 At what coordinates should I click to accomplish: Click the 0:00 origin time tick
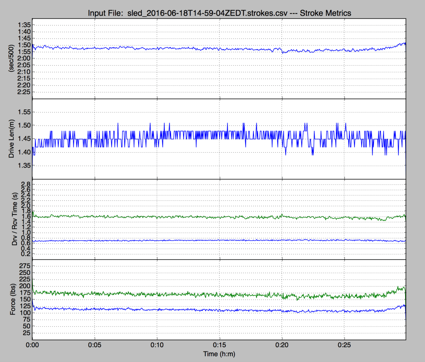click(x=32, y=345)
